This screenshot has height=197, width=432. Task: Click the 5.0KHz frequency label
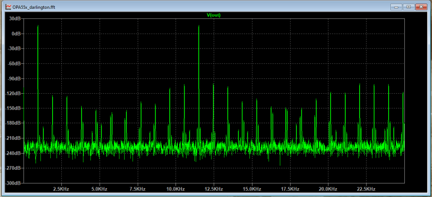[99, 189]
